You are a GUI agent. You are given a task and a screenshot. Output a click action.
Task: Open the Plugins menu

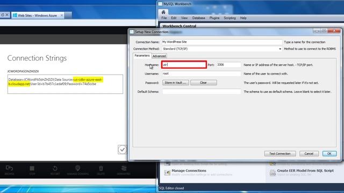tap(214, 18)
